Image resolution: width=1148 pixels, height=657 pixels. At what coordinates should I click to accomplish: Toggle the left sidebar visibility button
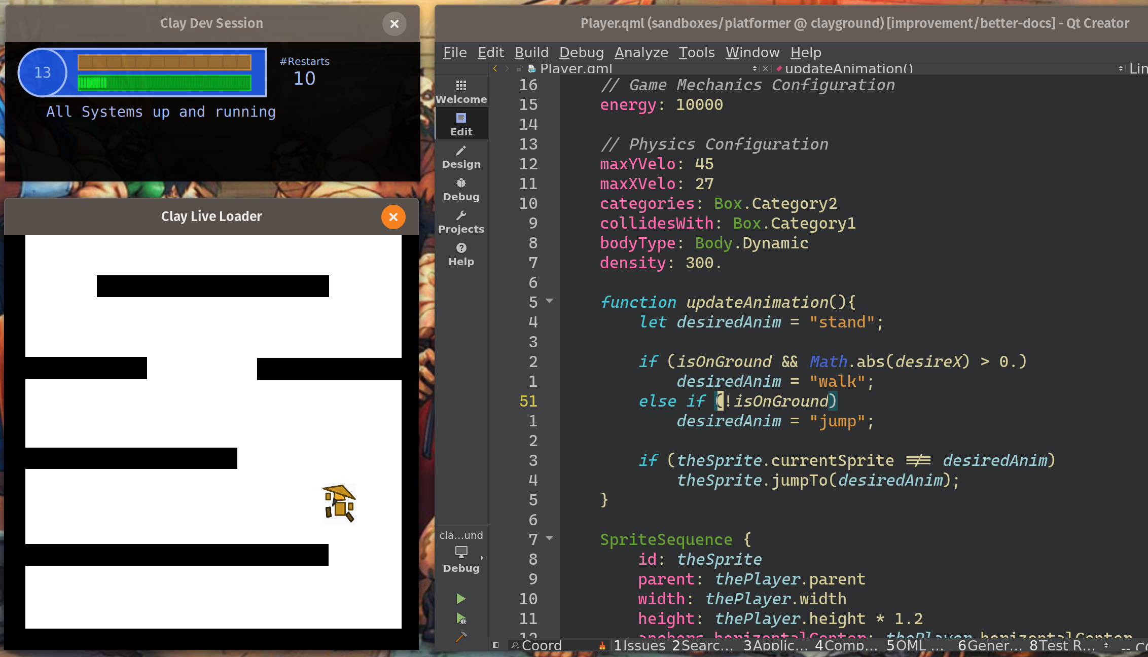496,645
